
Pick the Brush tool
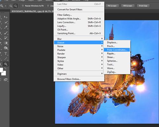click(6, 33)
